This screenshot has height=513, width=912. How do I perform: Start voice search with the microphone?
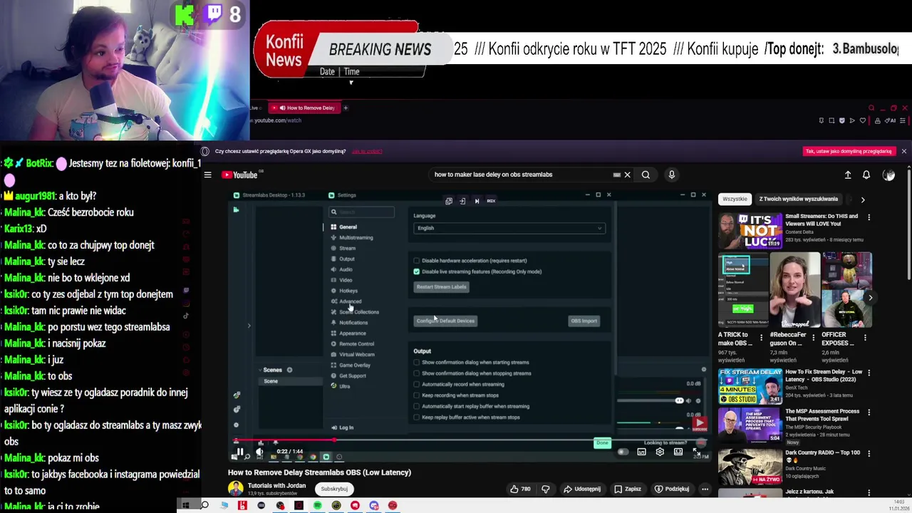tap(671, 175)
